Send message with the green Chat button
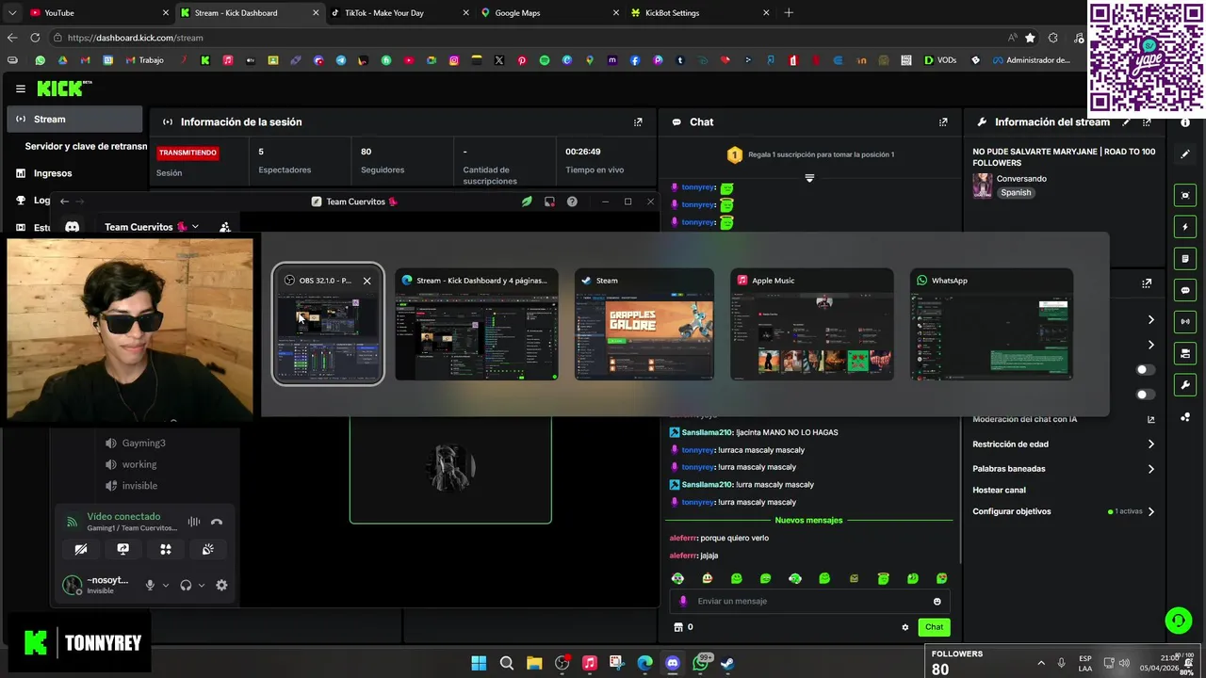The width and height of the screenshot is (1206, 678). [x=934, y=627]
